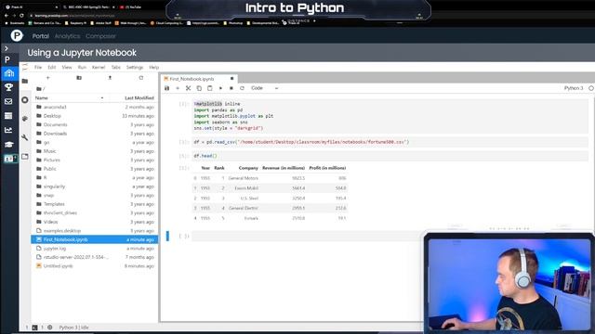
Task: Click the JupyterLab logo icon
Action: [25, 67]
